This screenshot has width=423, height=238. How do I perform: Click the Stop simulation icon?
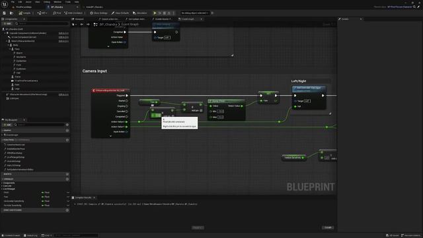pyautogui.click(x=165, y=13)
